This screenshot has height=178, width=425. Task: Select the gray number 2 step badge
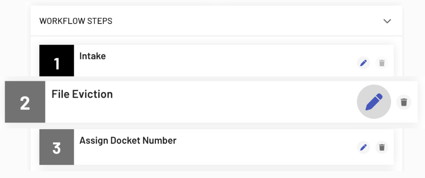point(25,102)
